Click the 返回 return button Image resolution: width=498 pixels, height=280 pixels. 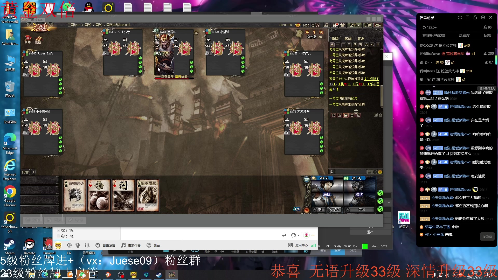click(x=378, y=25)
